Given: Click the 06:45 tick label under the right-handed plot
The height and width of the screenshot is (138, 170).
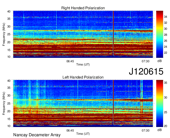Looking at the screenshot, I should coord(70,61).
